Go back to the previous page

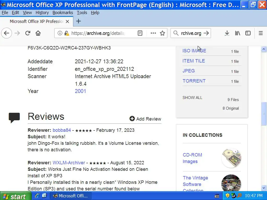(x=7, y=33)
